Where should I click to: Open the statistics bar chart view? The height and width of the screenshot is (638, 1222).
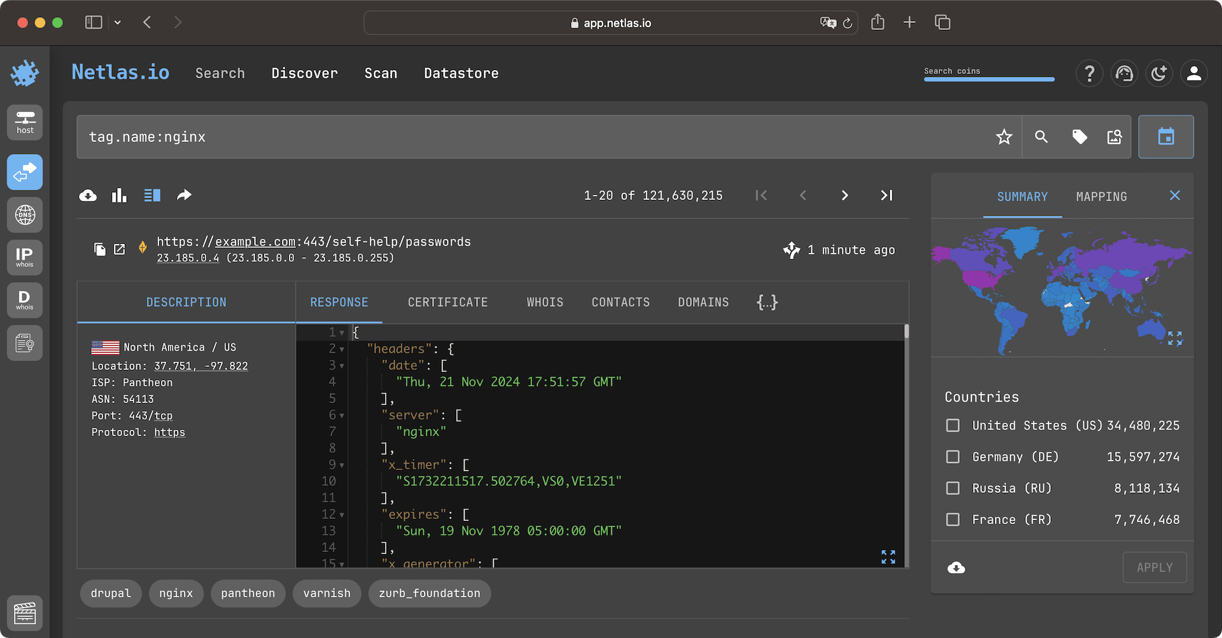point(119,195)
